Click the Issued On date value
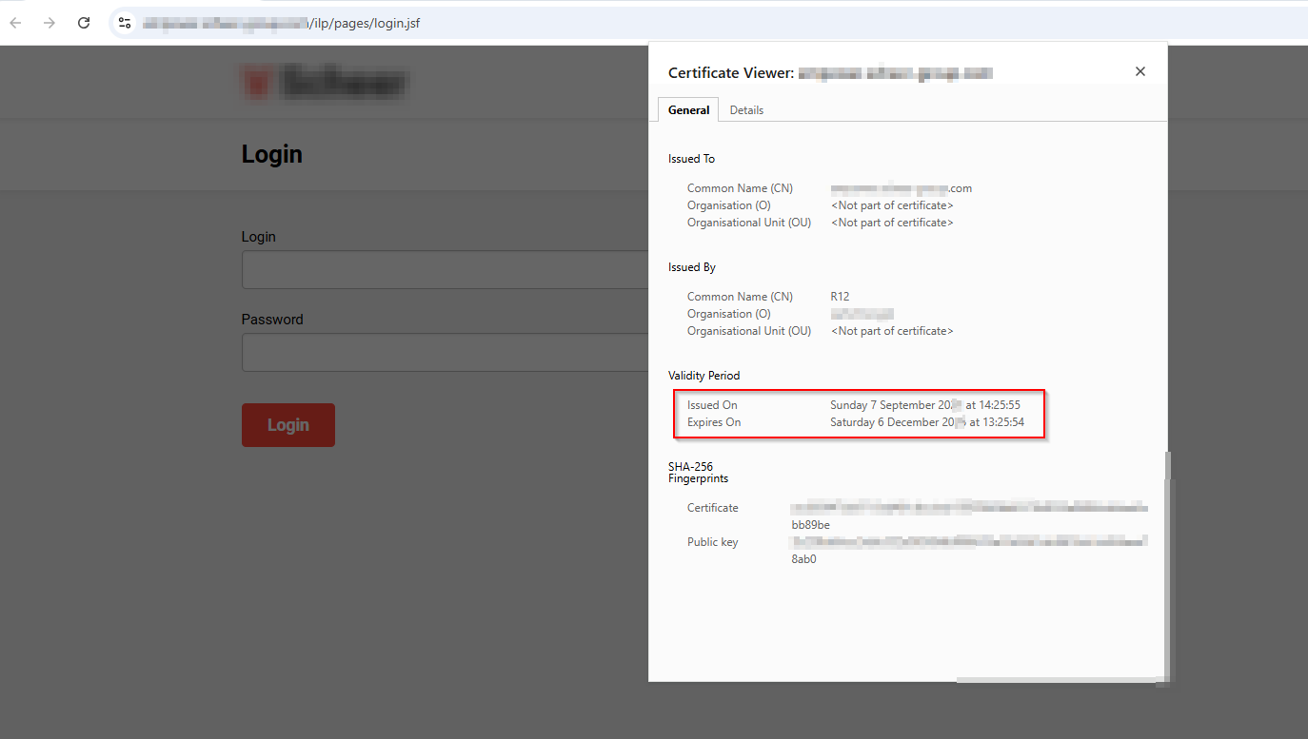 pyautogui.click(x=924, y=405)
